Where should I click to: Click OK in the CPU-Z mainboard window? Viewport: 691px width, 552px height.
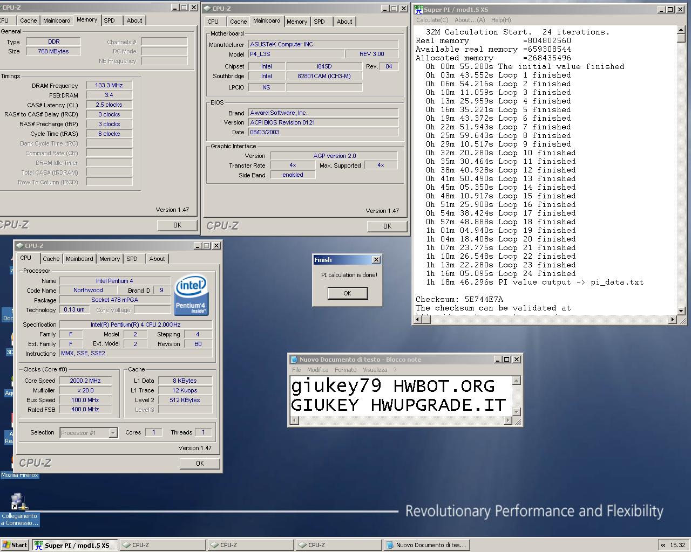(387, 226)
